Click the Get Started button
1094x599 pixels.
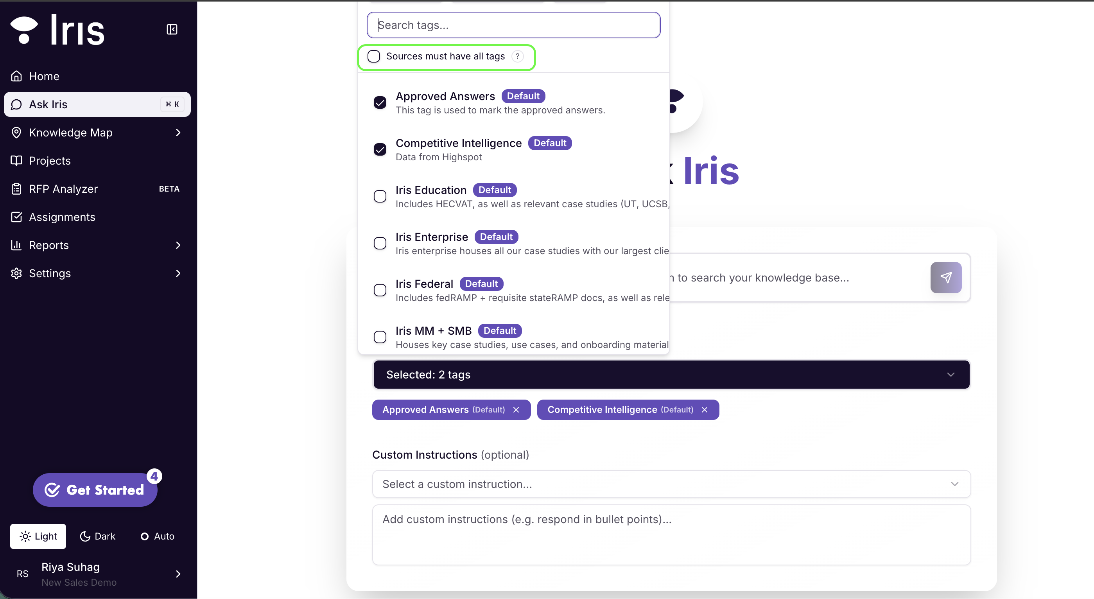[95, 490]
